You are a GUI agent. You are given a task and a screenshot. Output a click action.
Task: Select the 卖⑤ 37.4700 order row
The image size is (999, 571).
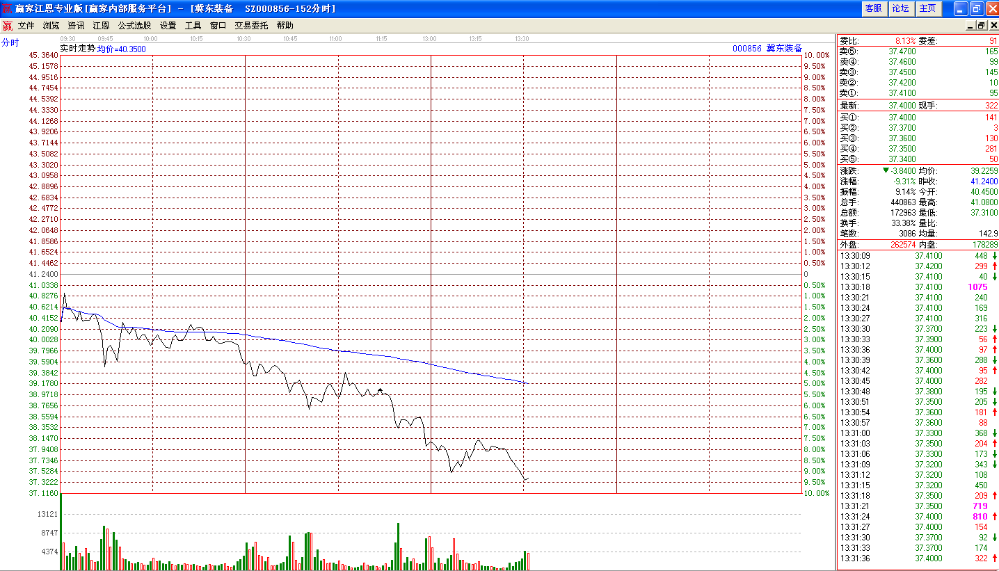pyautogui.click(x=918, y=51)
